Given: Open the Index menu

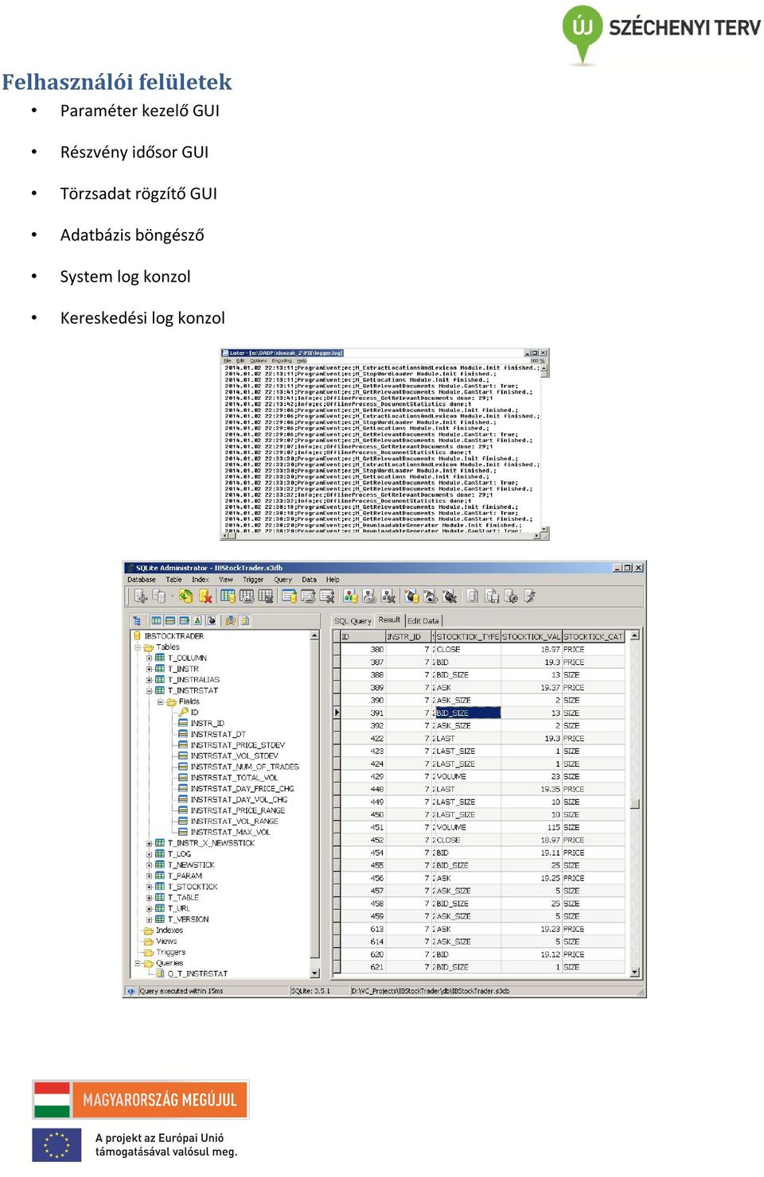Looking at the screenshot, I should tap(201, 580).
